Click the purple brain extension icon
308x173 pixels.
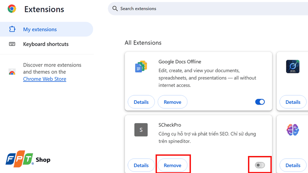coord(293,130)
